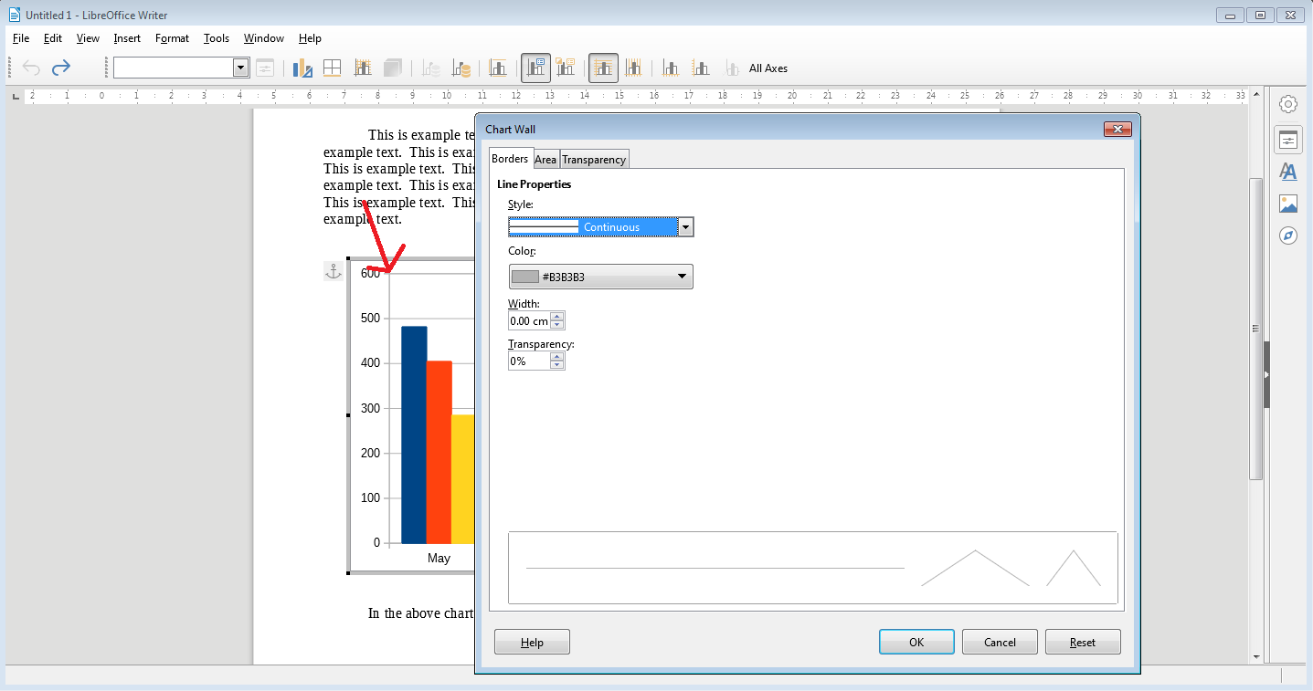Click the "300" Y-axis value

pos(370,408)
